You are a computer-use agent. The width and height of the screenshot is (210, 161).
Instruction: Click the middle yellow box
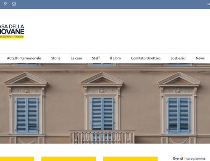(x=68, y=159)
